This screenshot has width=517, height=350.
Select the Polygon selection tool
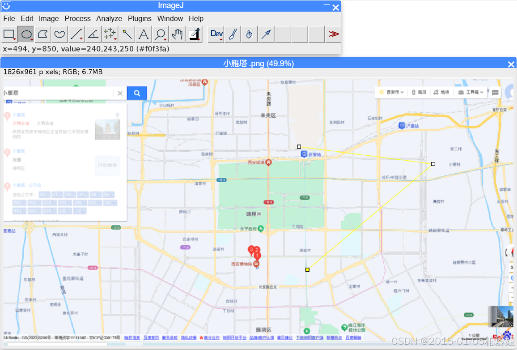click(x=43, y=34)
